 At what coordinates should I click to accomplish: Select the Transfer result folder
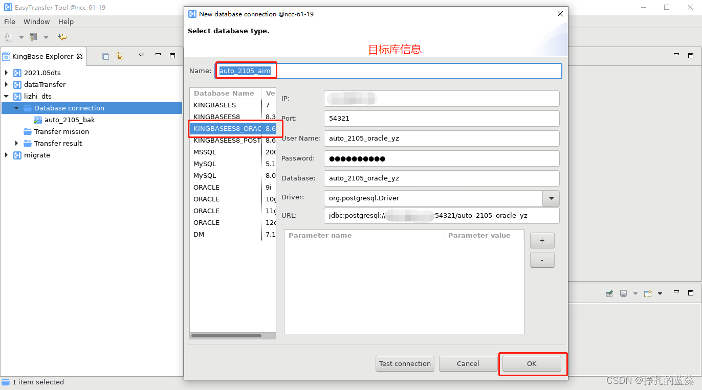point(58,143)
